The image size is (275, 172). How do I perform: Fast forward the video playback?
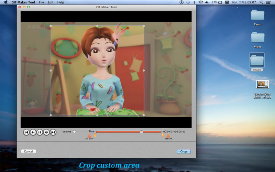(x=46, y=132)
